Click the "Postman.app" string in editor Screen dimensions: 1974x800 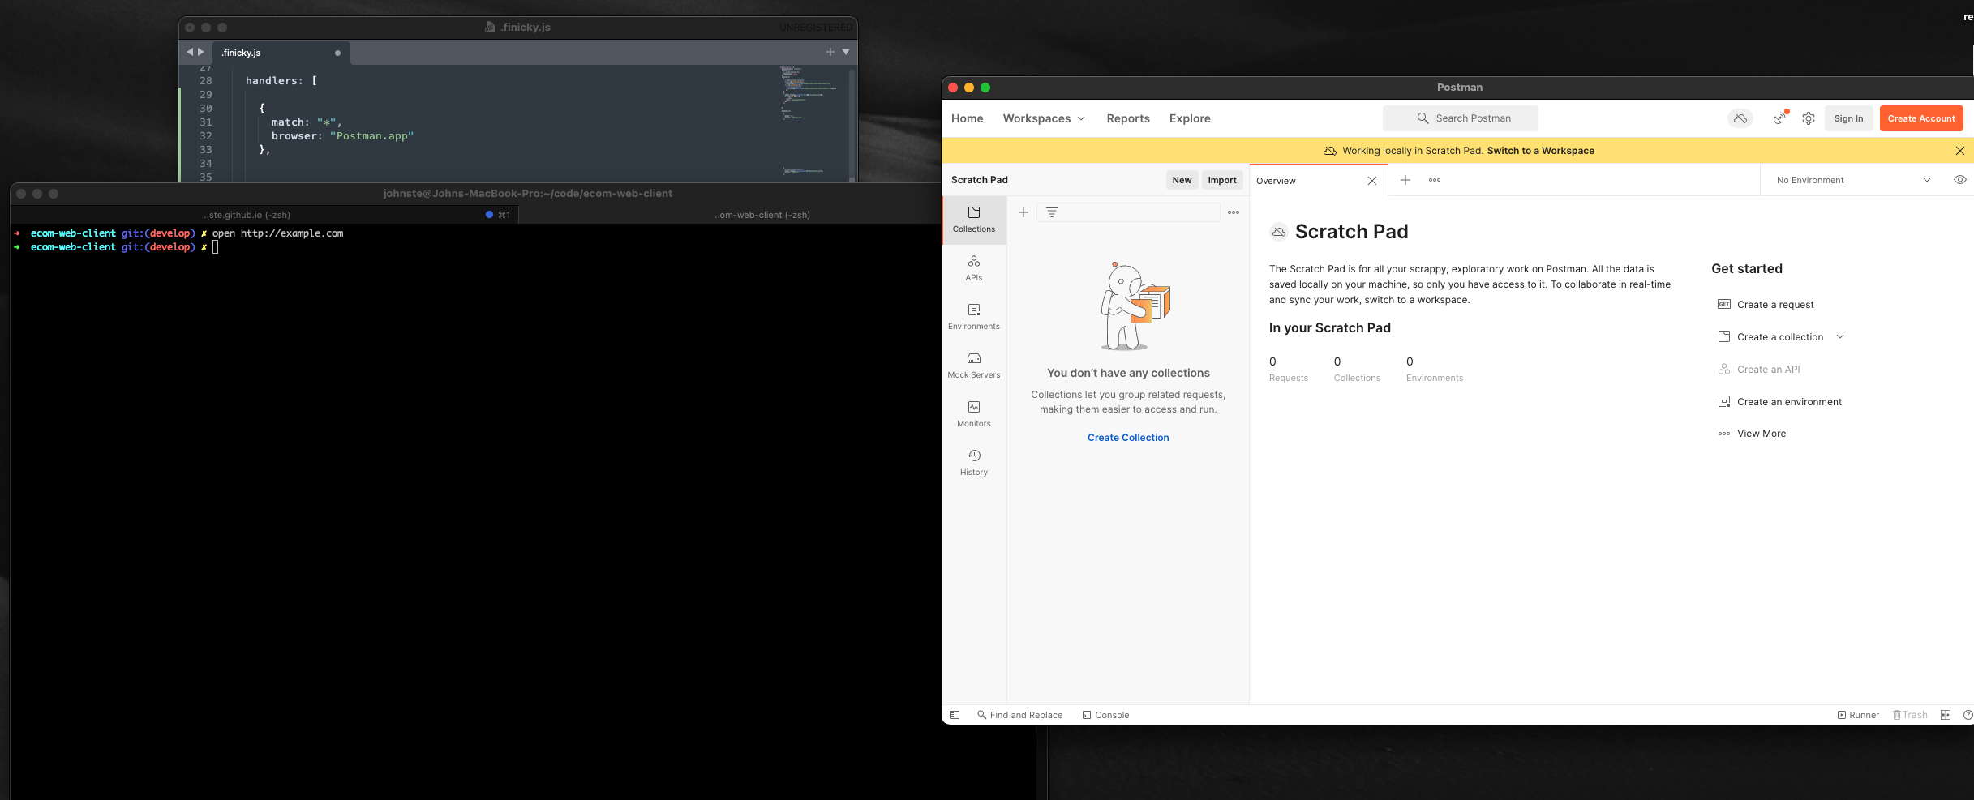coord(371,136)
